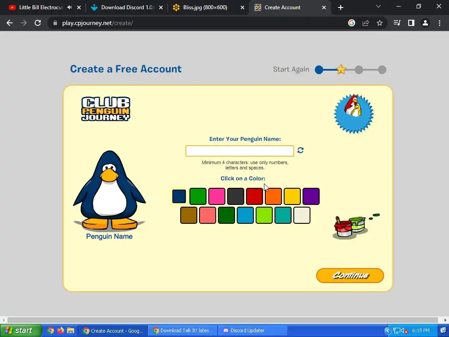449x337 pixels.
Task: Click the muted volume tray icon
Action: (x=404, y=331)
